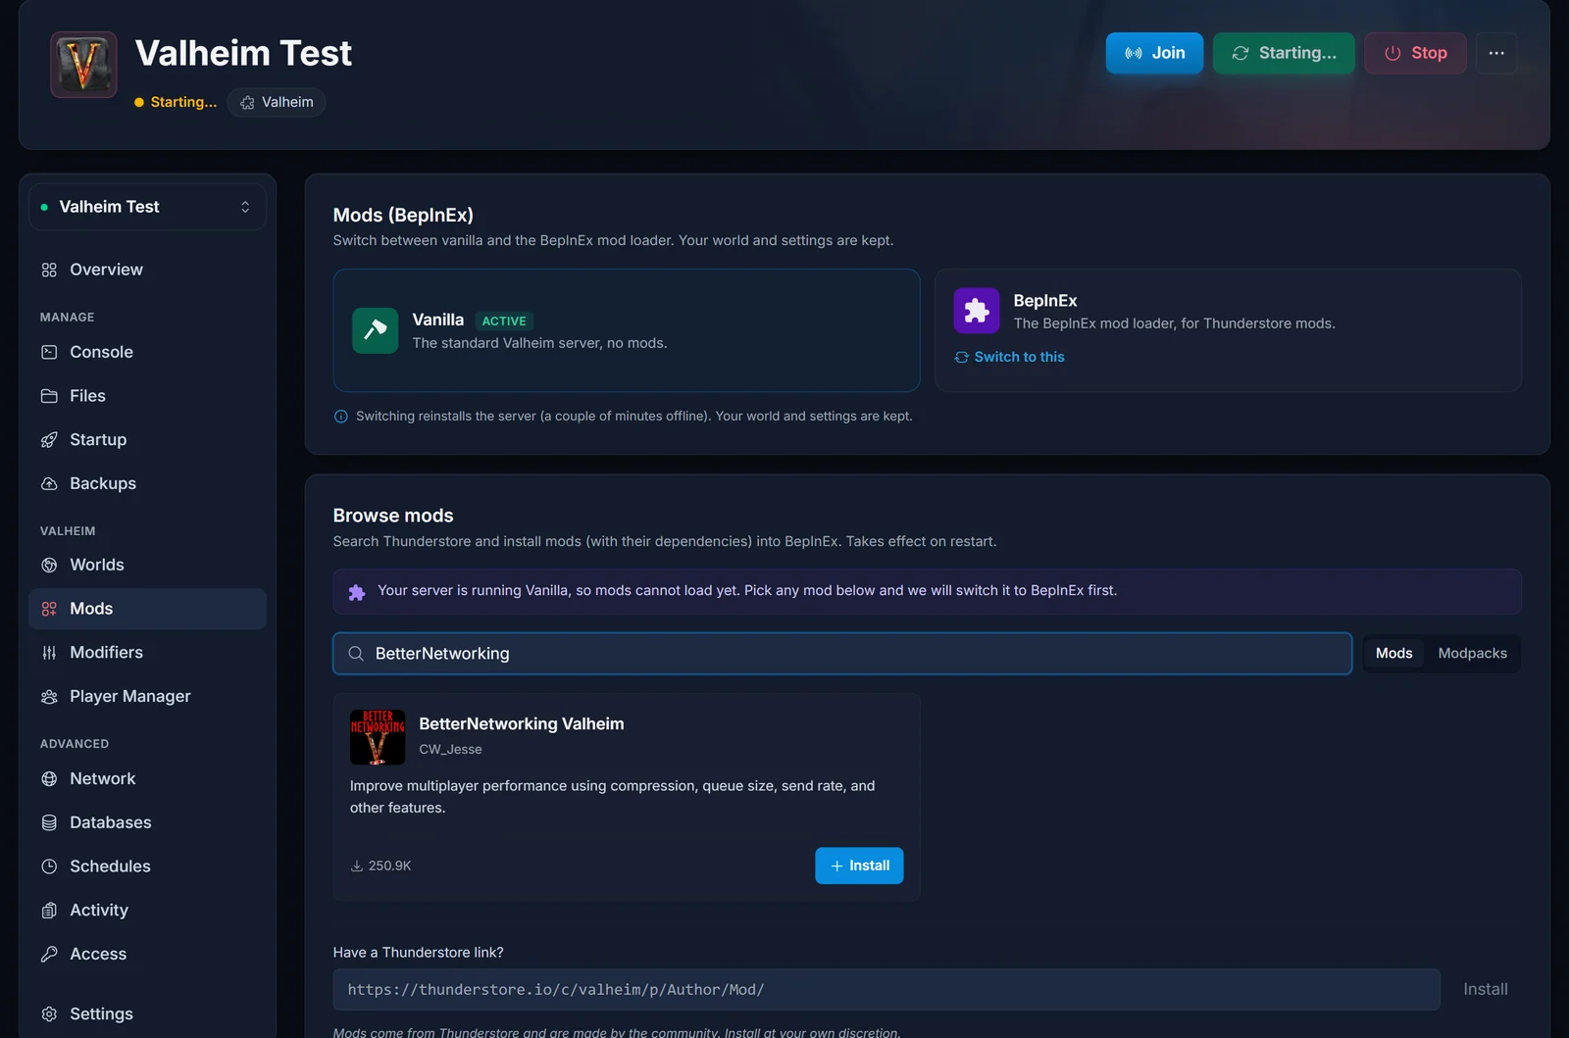Click the Settings gear icon
This screenshot has height=1038, width=1569.
point(49,1013)
